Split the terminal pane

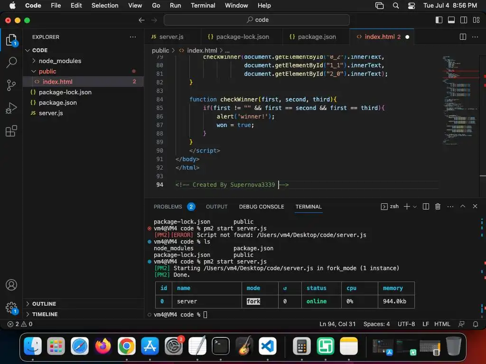click(426, 207)
